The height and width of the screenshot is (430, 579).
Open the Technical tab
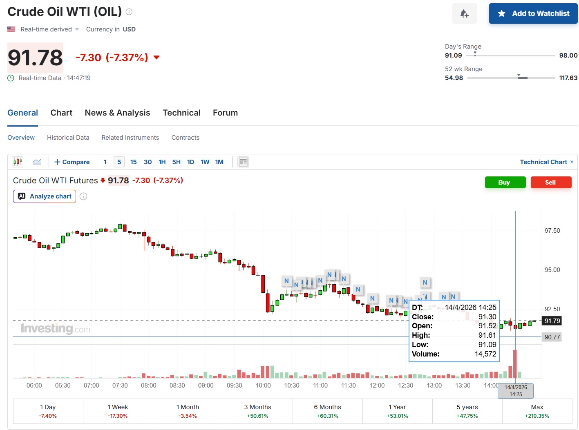point(182,113)
